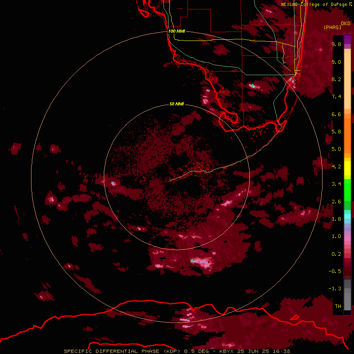Screen dimensions: 354x354
Task: Click the 9.8 value on the color scale
Action: pos(336,44)
